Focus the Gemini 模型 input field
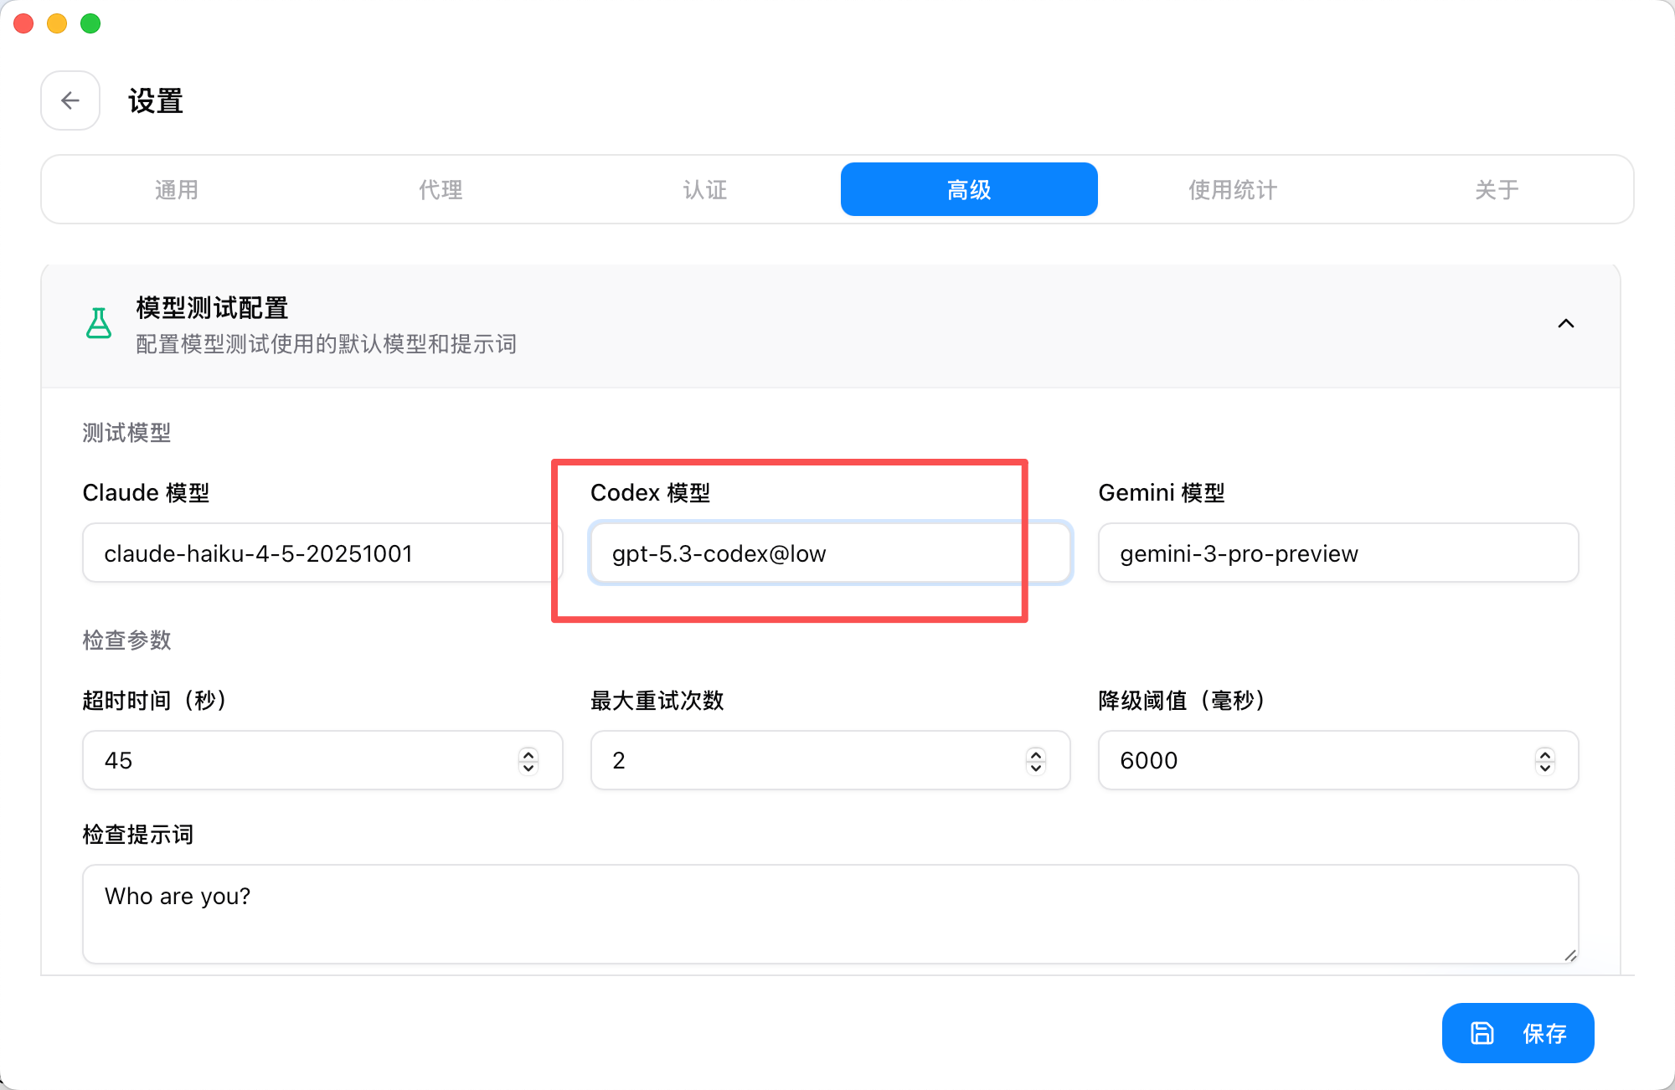This screenshot has height=1090, width=1675. 1338,553
